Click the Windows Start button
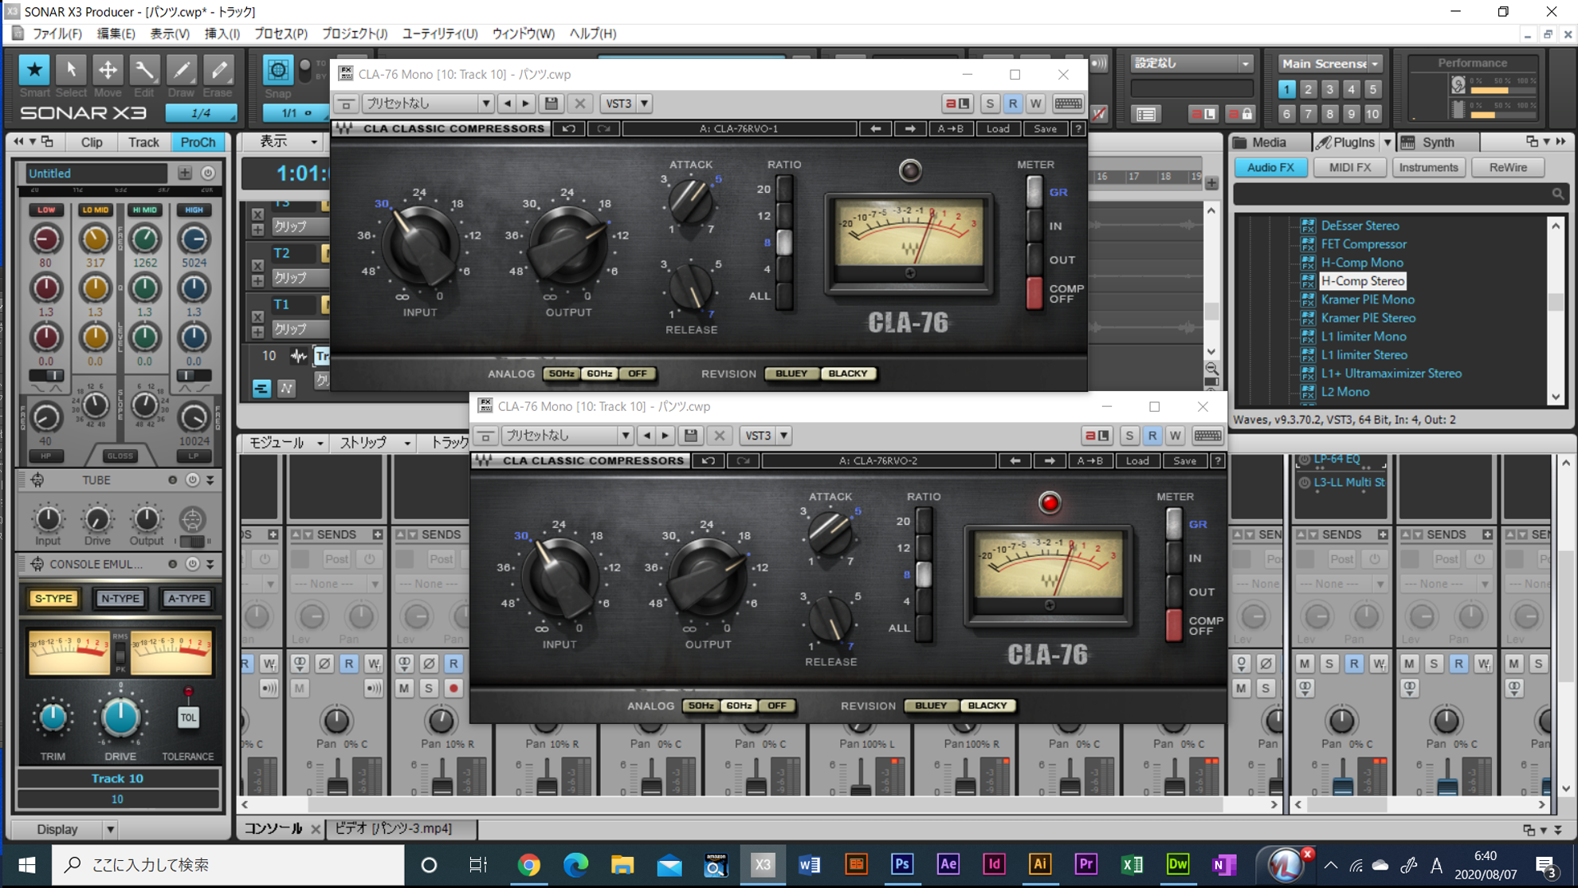 click(x=26, y=864)
